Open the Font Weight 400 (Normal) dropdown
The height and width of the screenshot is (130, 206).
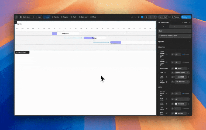[x=182, y=82]
